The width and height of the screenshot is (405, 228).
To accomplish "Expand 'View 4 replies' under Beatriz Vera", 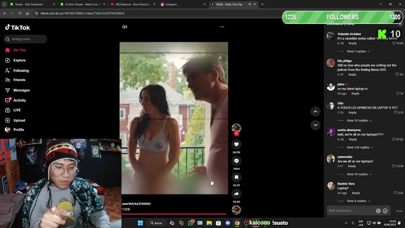I will (358, 201).
